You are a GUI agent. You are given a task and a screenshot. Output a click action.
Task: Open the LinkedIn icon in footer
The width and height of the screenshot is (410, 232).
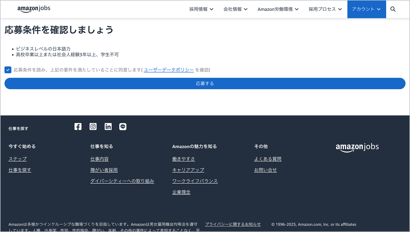tap(108, 127)
